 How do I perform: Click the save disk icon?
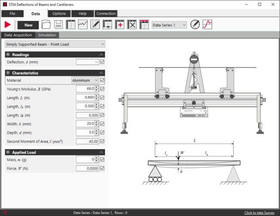click(58, 25)
